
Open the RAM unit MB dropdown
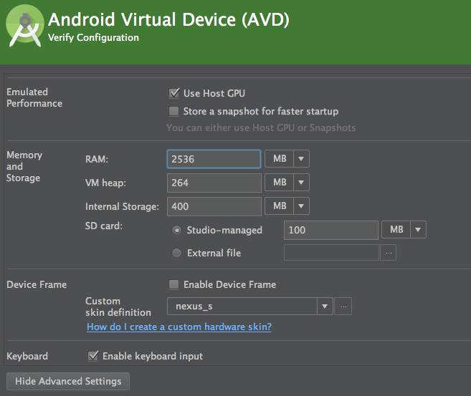click(287, 159)
